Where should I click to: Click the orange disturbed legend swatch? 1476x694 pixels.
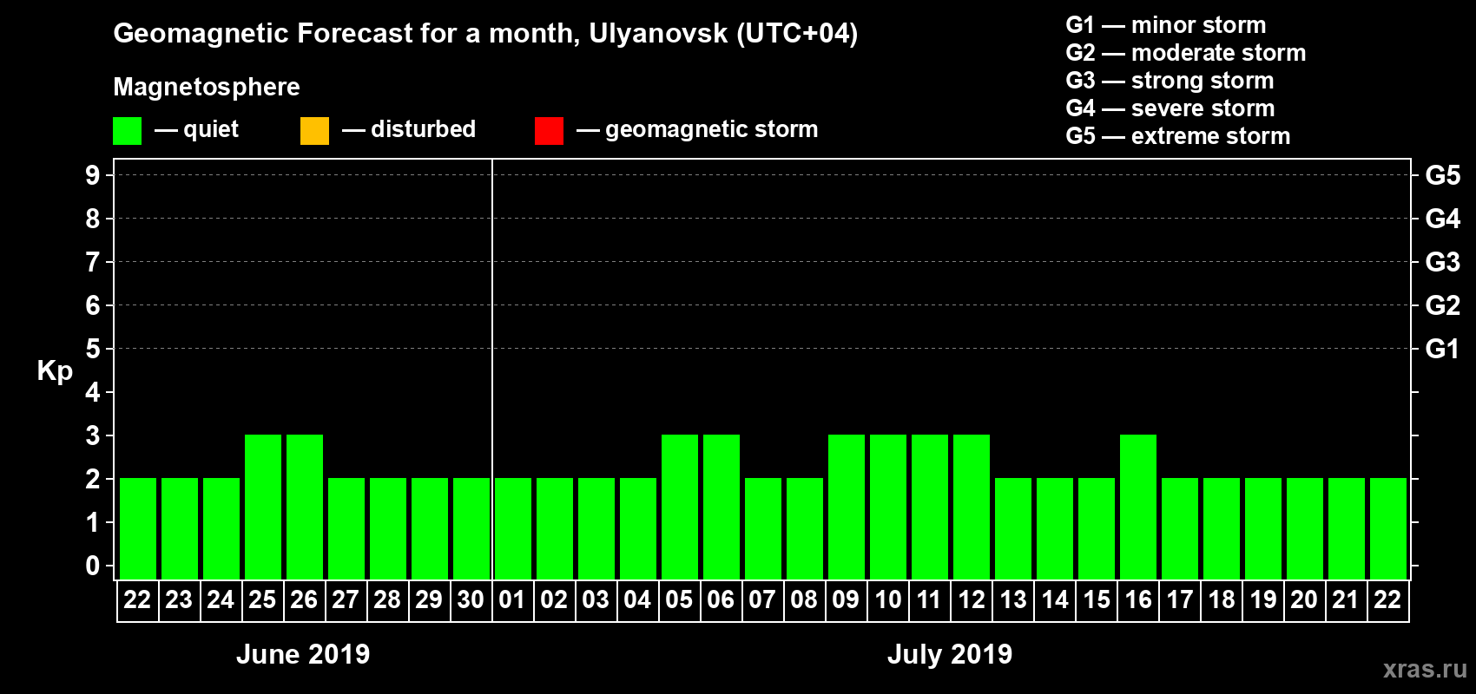click(314, 131)
